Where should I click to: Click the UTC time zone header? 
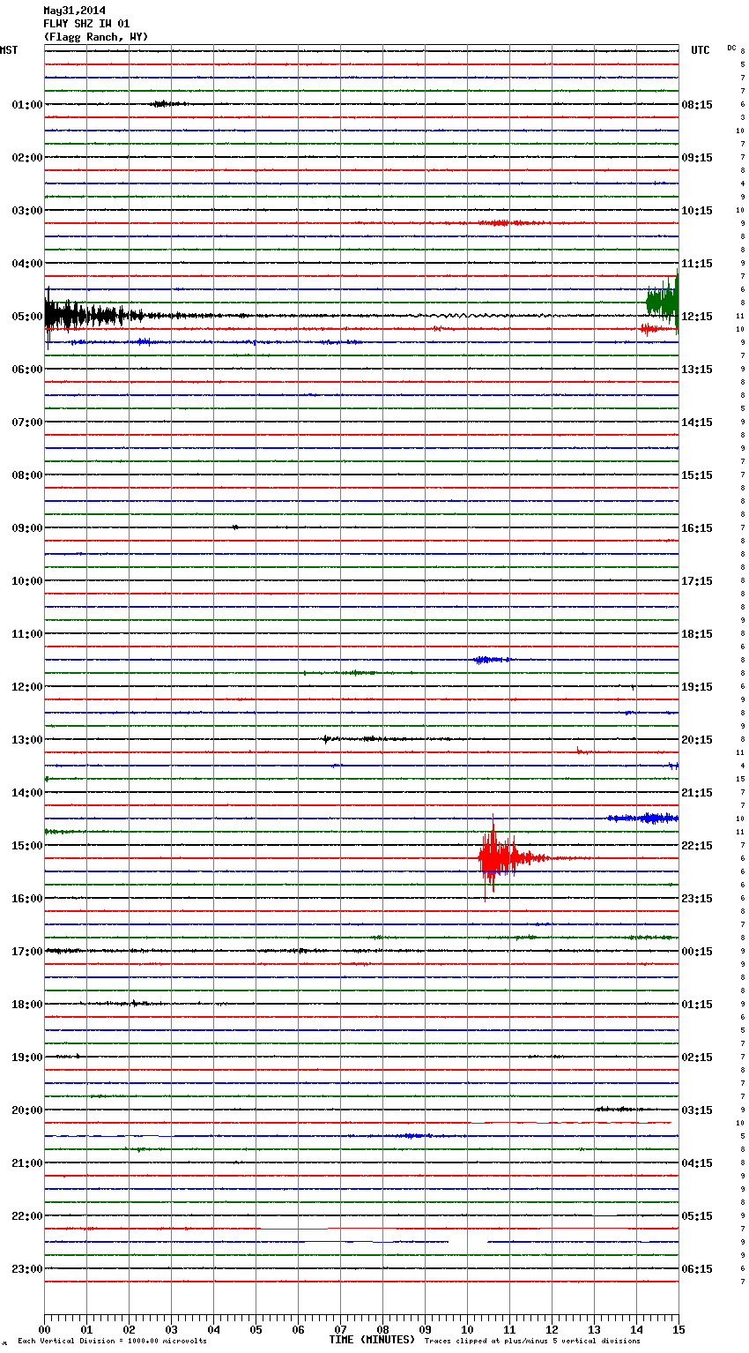701,50
